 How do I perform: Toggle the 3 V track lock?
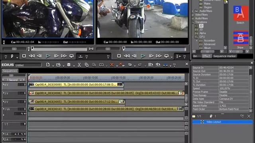25,93
